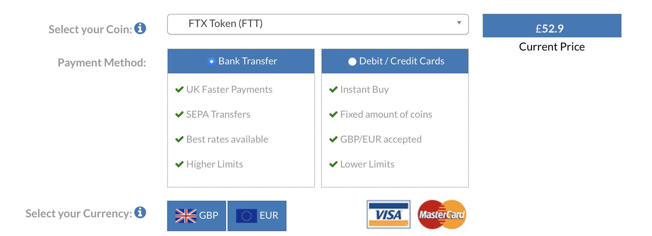Click the coin dropdown arrow
652x236 pixels.
(x=459, y=23)
